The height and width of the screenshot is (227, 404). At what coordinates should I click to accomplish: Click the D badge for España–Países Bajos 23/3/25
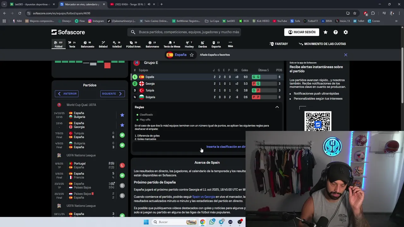[122, 186]
